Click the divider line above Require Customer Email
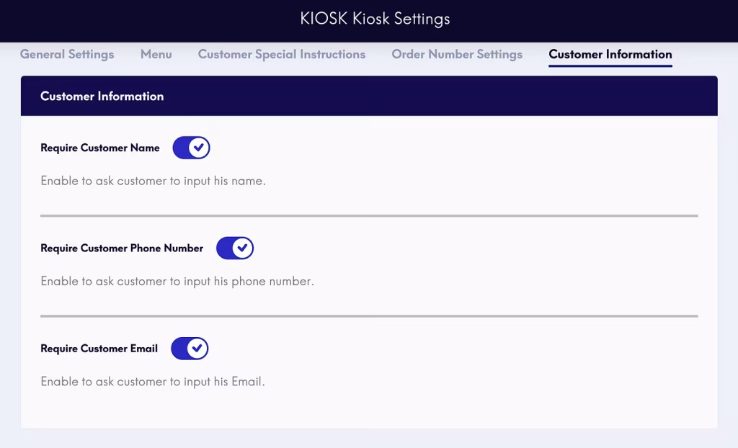Image resolution: width=738 pixels, height=448 pixels. click(x=369, y=315)
